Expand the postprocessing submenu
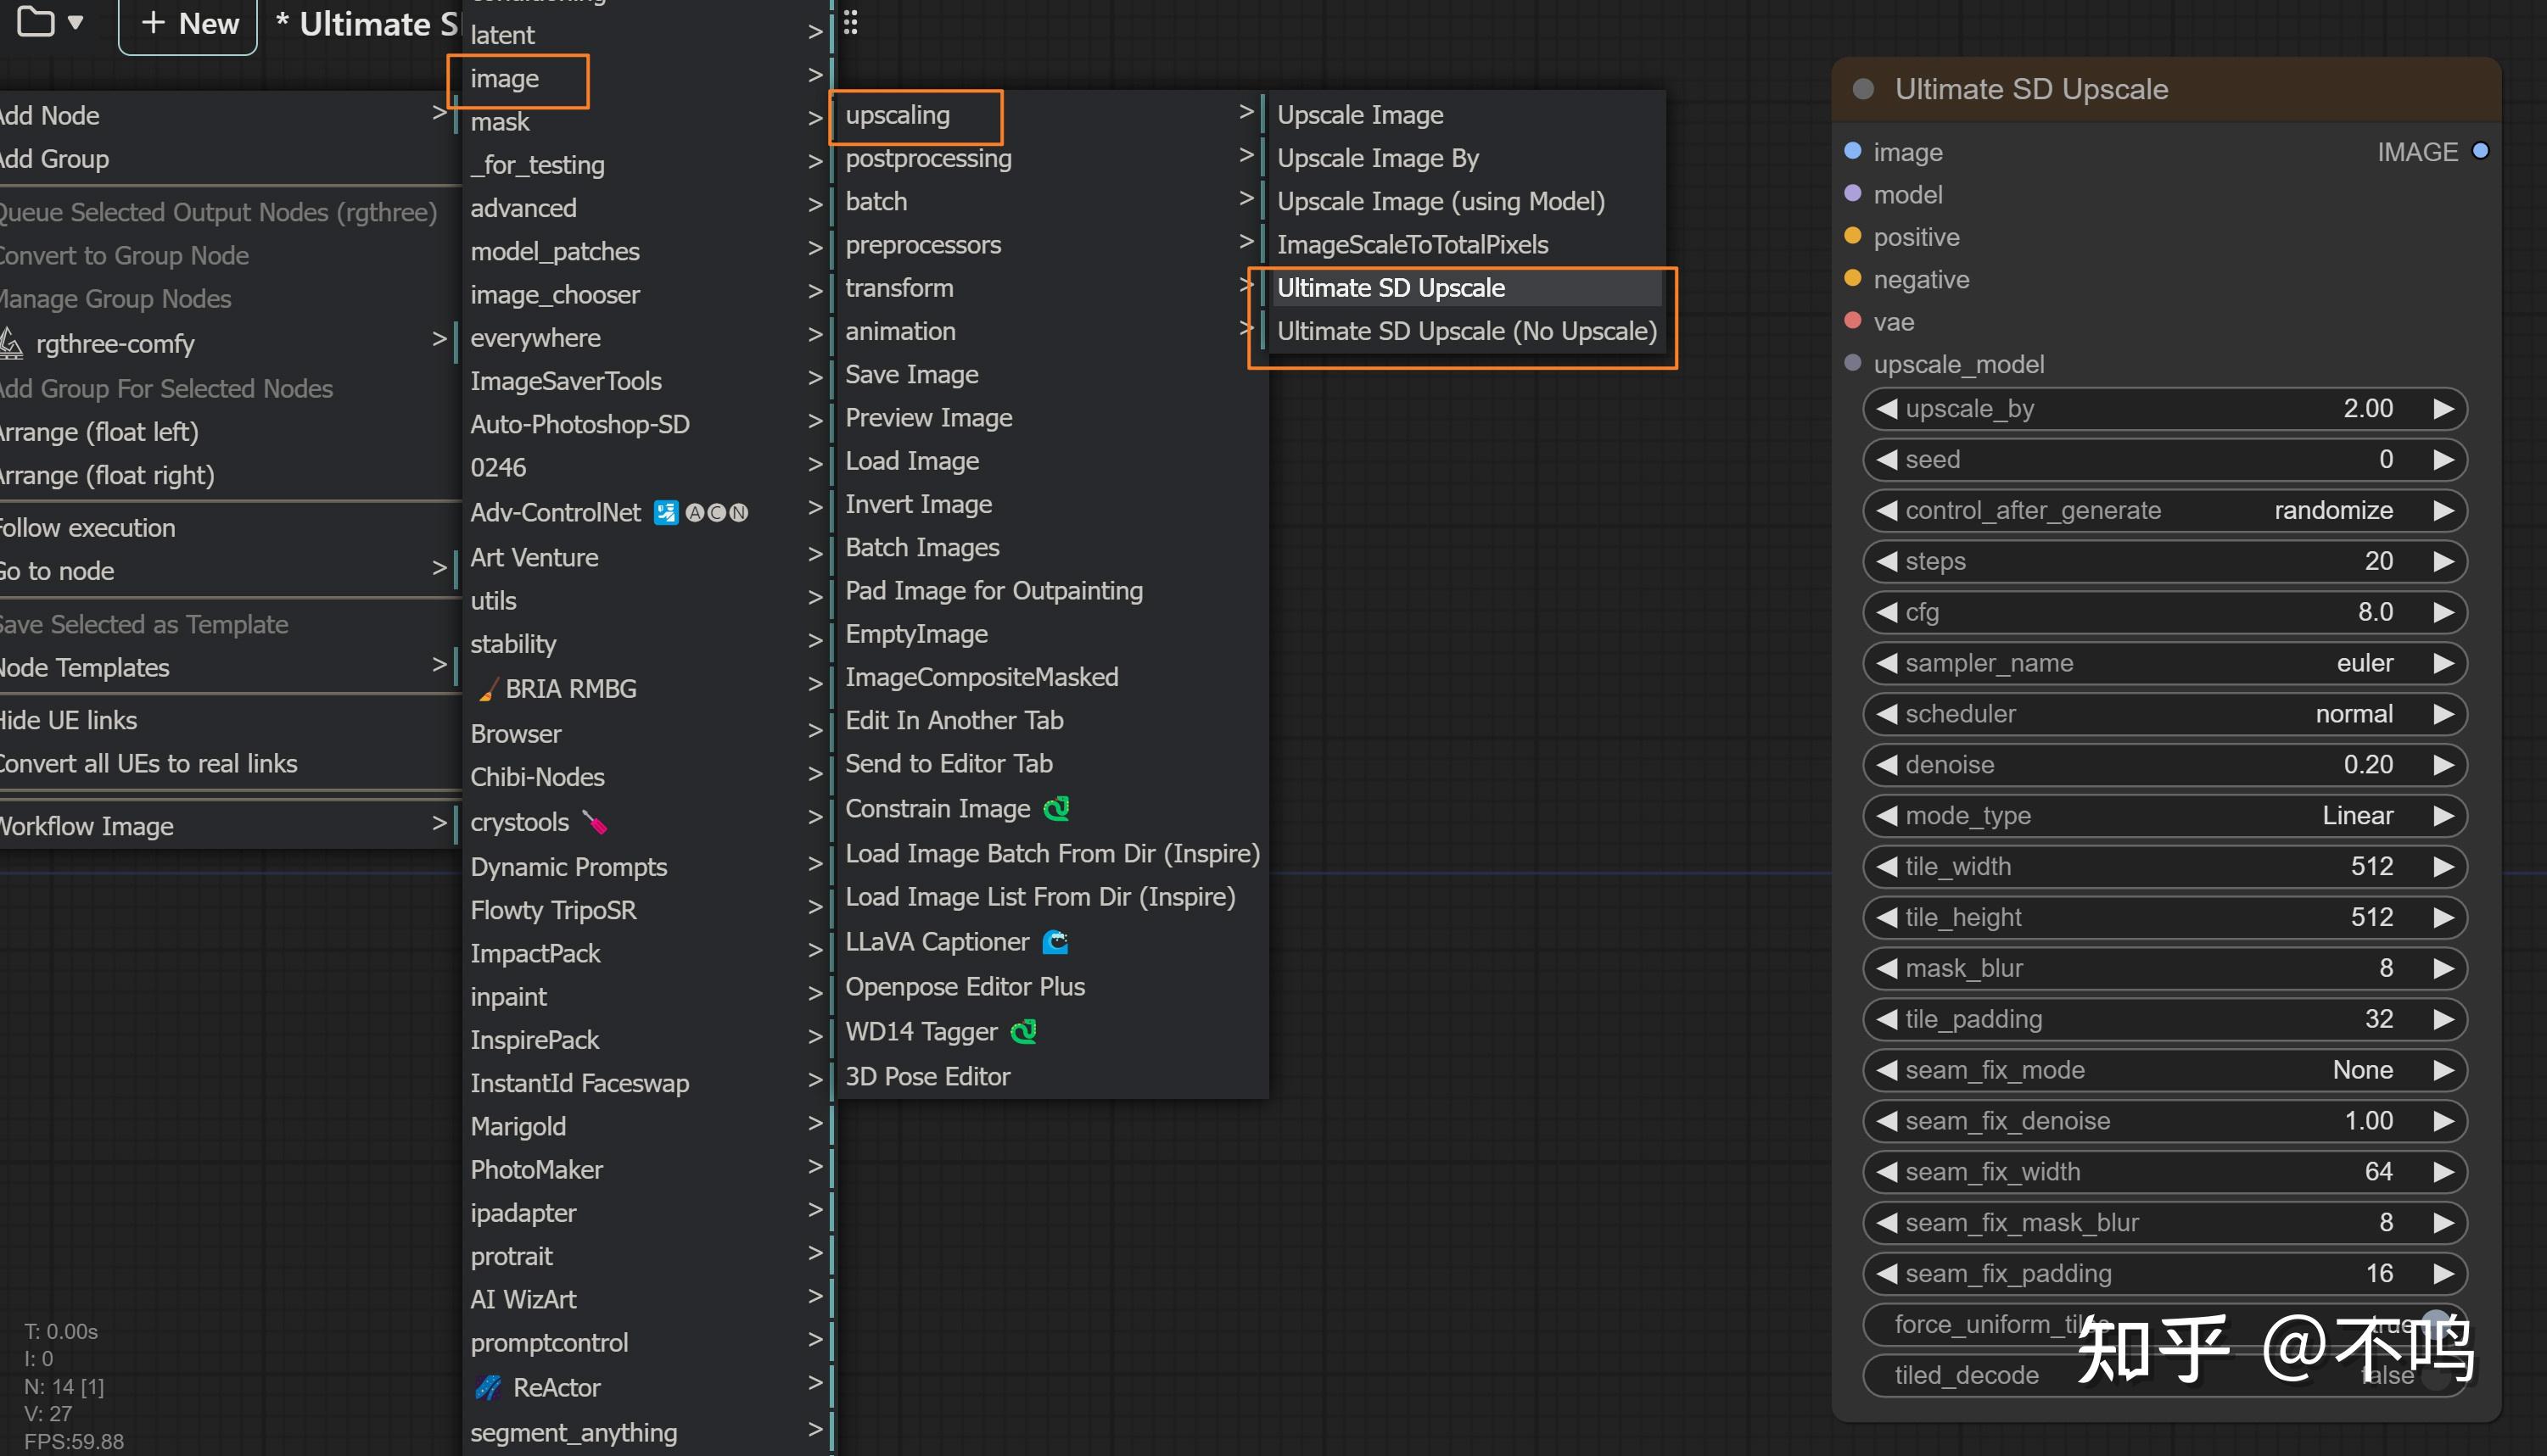This screenshot has height=1456, width=2547. [x=1050, y=158]
